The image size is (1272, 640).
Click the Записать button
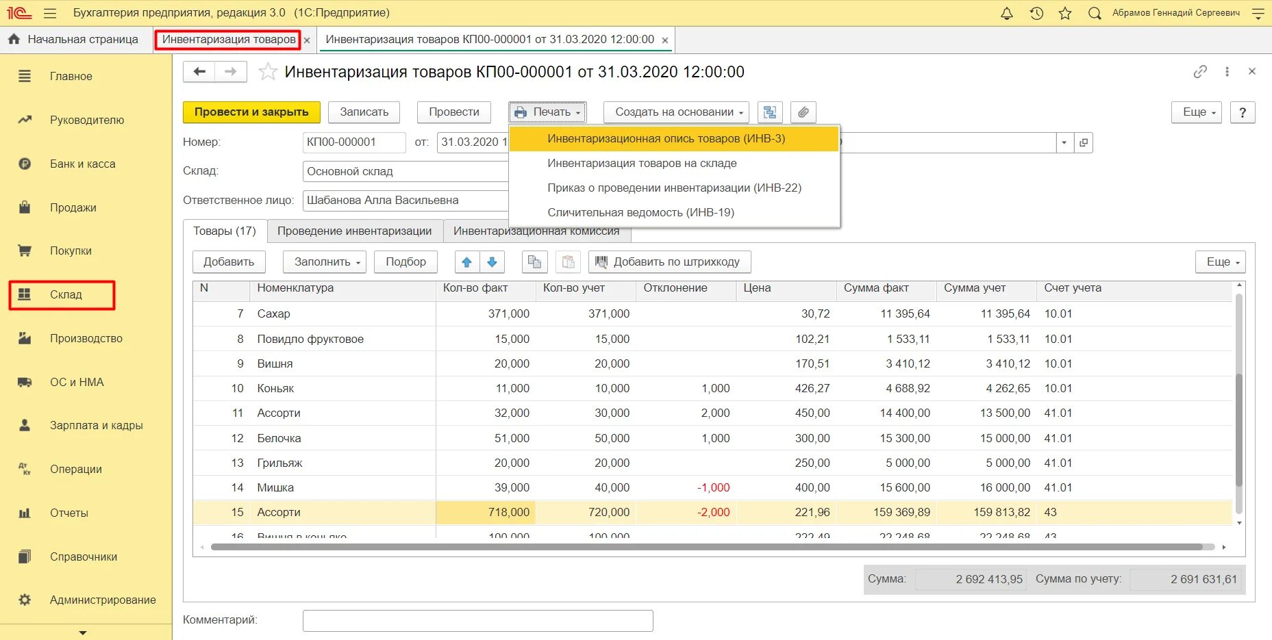pos(364,112)
